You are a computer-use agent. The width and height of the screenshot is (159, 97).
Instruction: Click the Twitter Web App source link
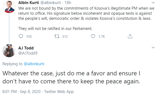(59, 92)
